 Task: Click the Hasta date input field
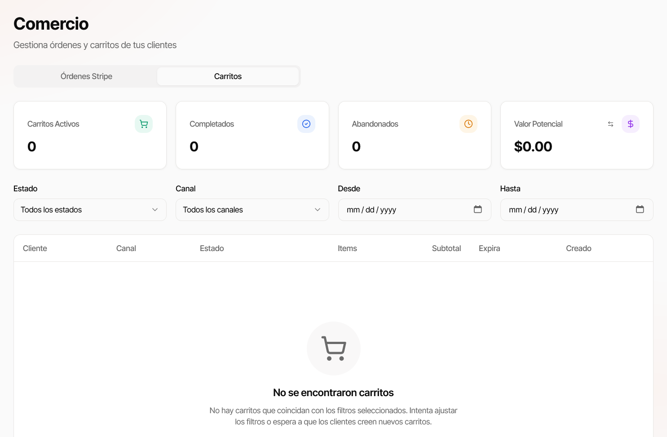click(577, 210)
